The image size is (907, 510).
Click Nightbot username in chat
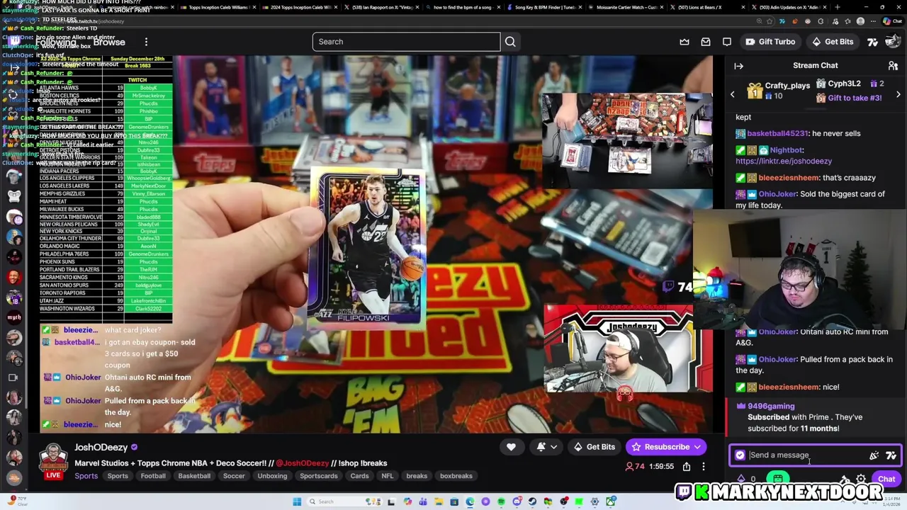point(786,150)
